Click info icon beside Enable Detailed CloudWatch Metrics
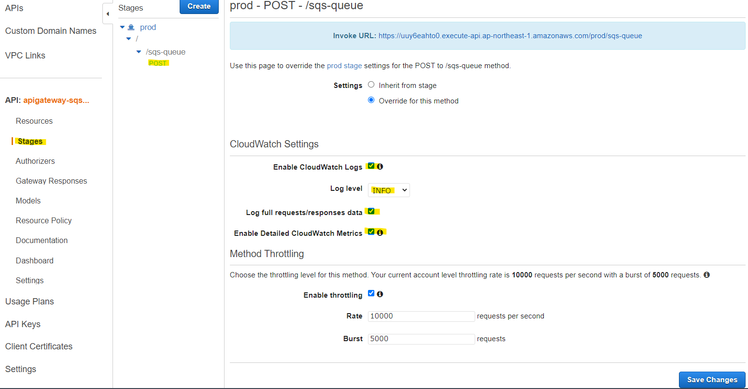Screen dimensions: 748x389 381,232
